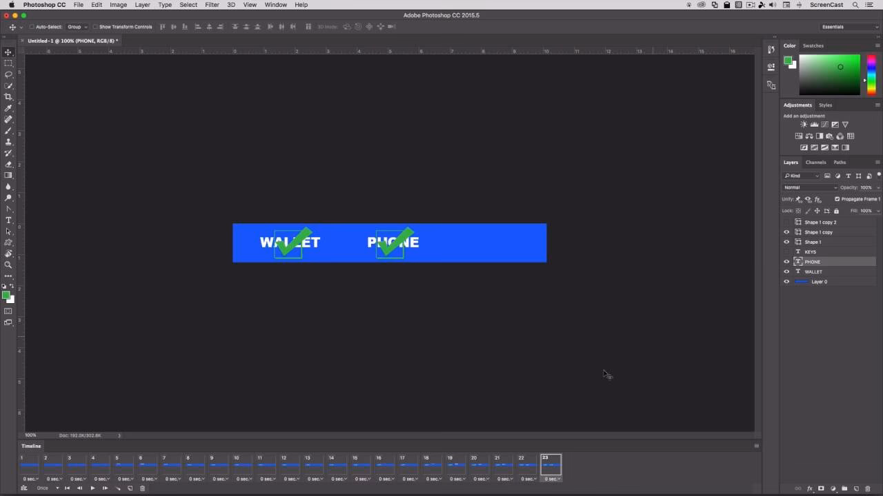Select the Horizontal Type tool
This screenshot has width=883, height=496.
click(x=8, y=220)
